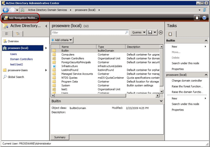Click Search under this node for Builtin
210x147 pixels.
click(x=185, y=63)
